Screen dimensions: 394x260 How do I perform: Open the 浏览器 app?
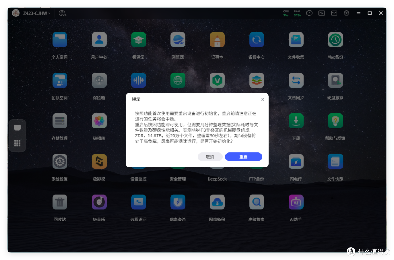tap(178, 40)
